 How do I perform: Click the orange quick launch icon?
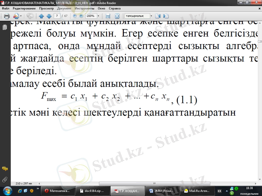(x=31, y=191)
